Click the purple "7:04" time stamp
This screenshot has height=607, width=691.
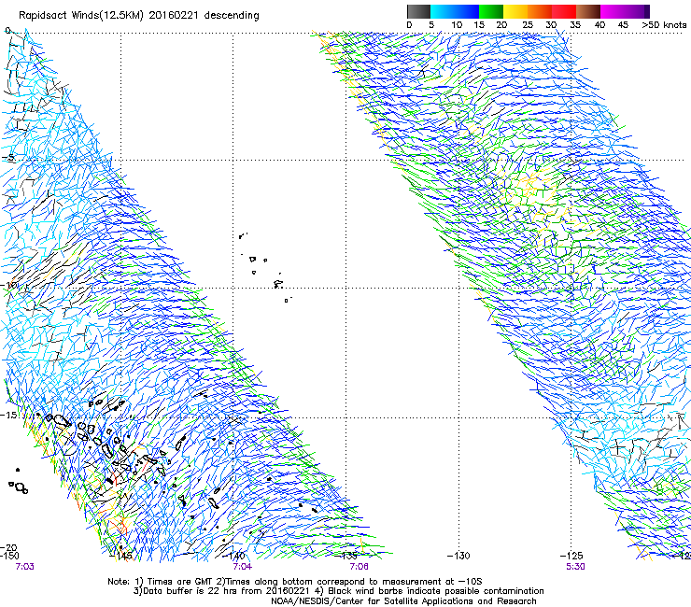[x=243, y=567]
